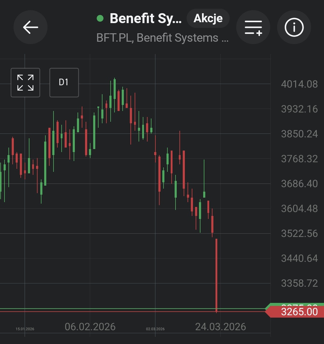Click the 3768.32 price axis label
The width and height of the screenshot is (324, 344).
(299, 159)
